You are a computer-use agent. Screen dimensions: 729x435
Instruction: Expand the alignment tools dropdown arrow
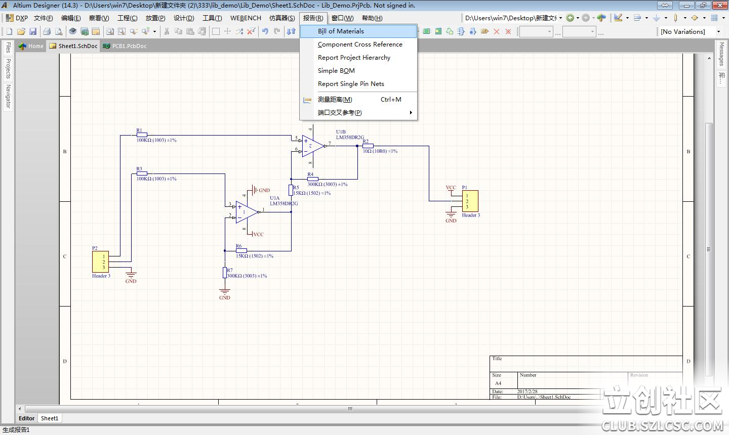pyautogui.click(x=646, y=18)
